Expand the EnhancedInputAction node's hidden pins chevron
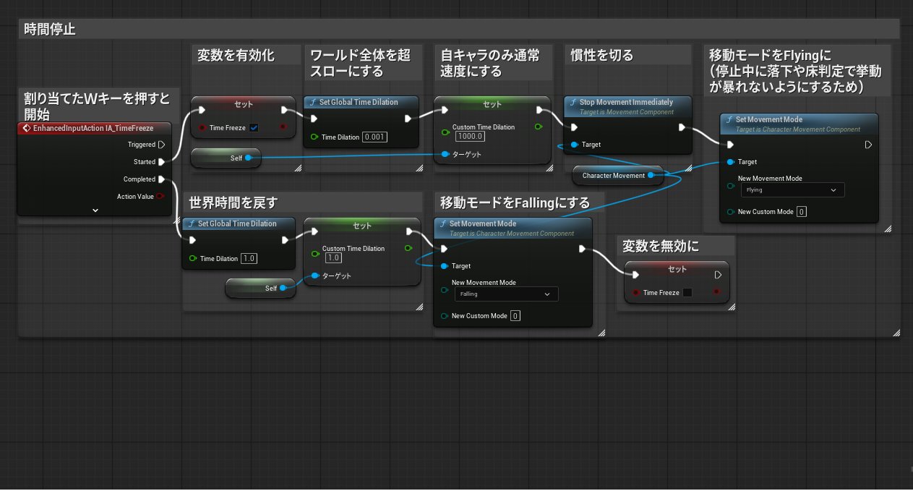 tap(95, 210)
